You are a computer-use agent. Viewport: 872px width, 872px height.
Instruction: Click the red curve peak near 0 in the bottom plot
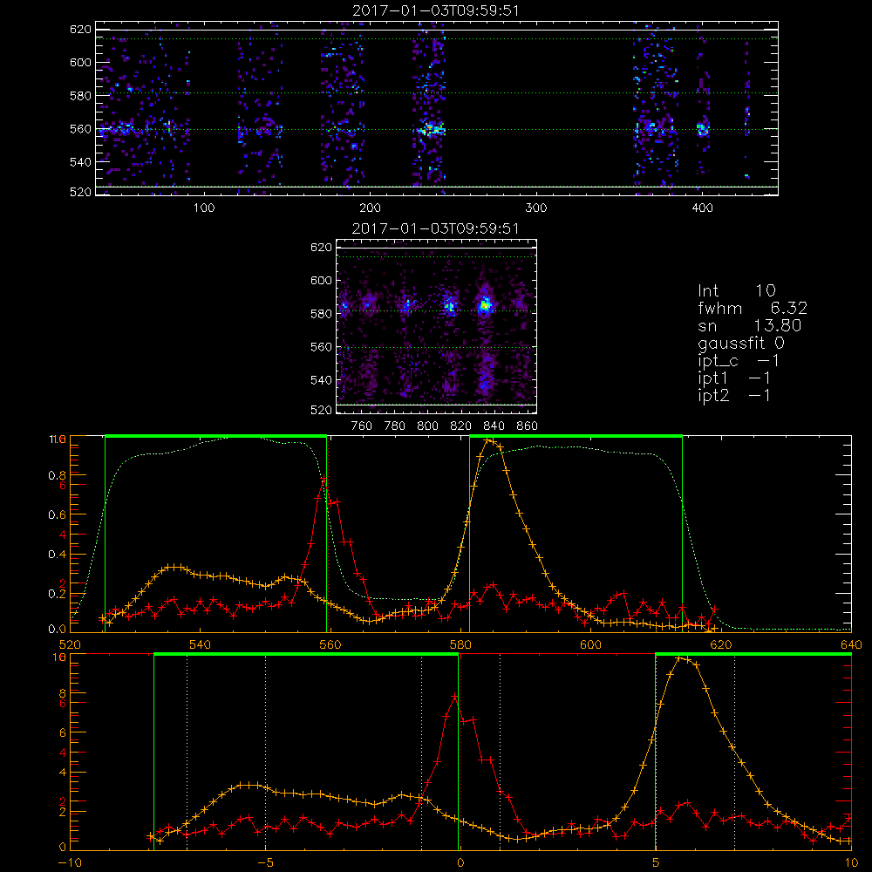click(x=453, y=696)
